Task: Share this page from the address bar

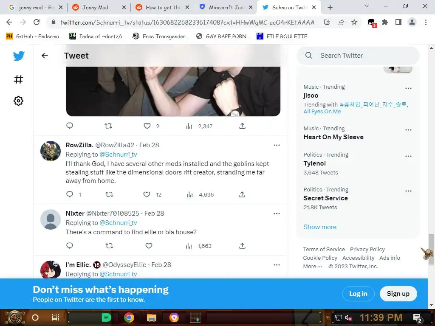Action: (x=341, y=22)
